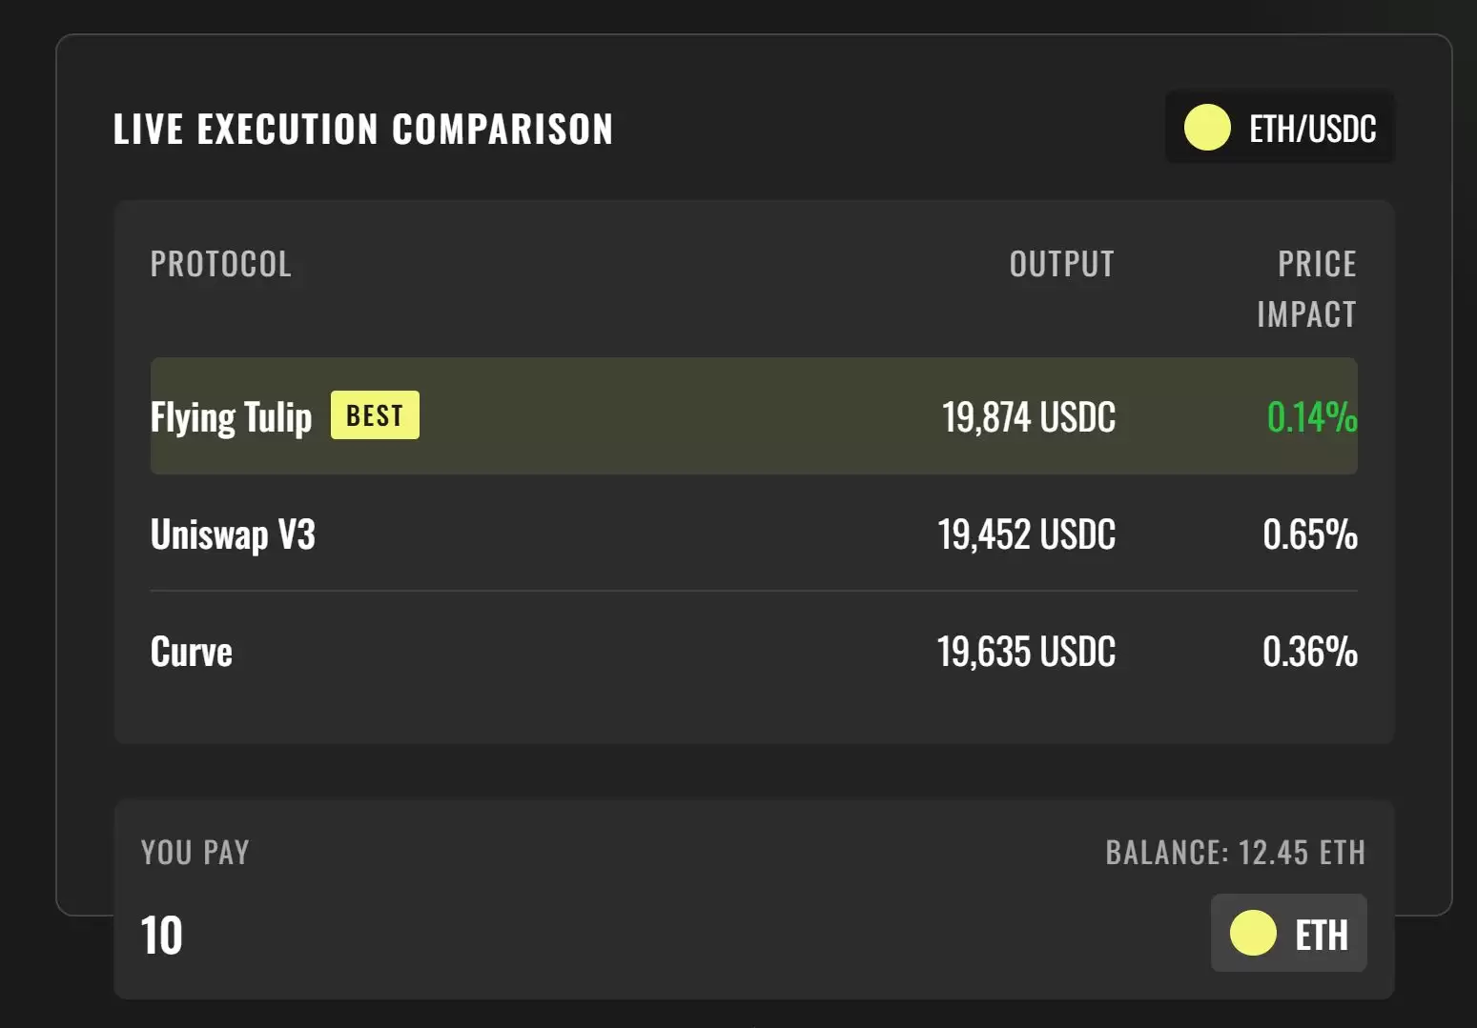Select the Uniswap V3 protocol row
The width and height of the screenshot is (1477, 1028).
point(753,534)
